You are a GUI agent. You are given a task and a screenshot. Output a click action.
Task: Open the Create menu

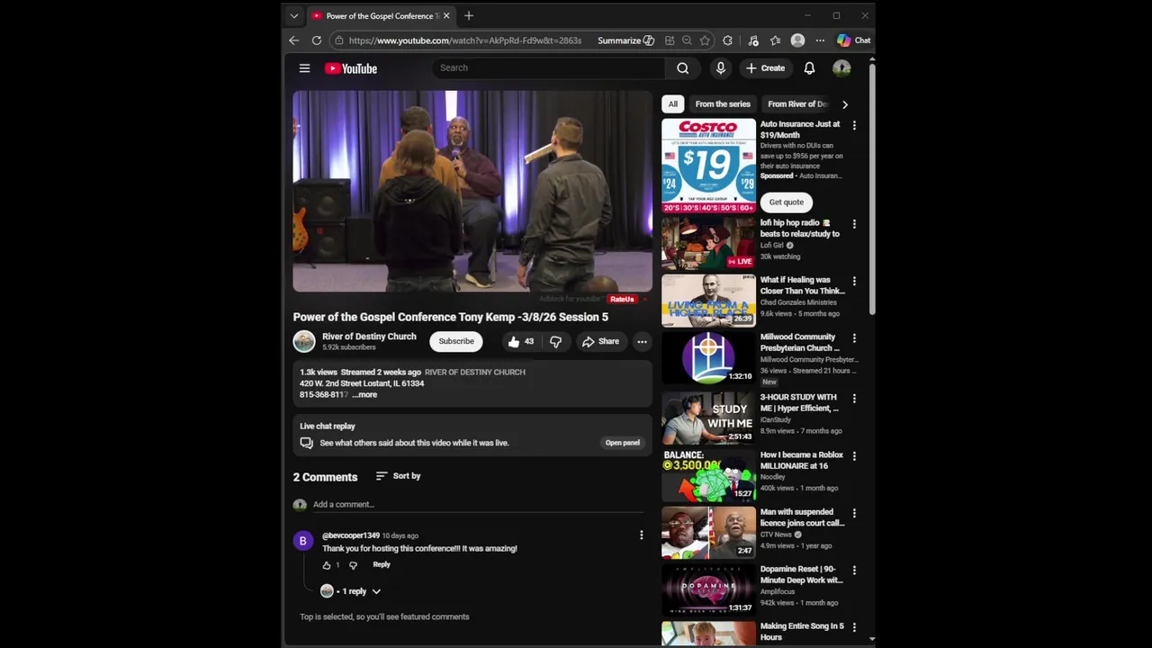tap(765, 68)
